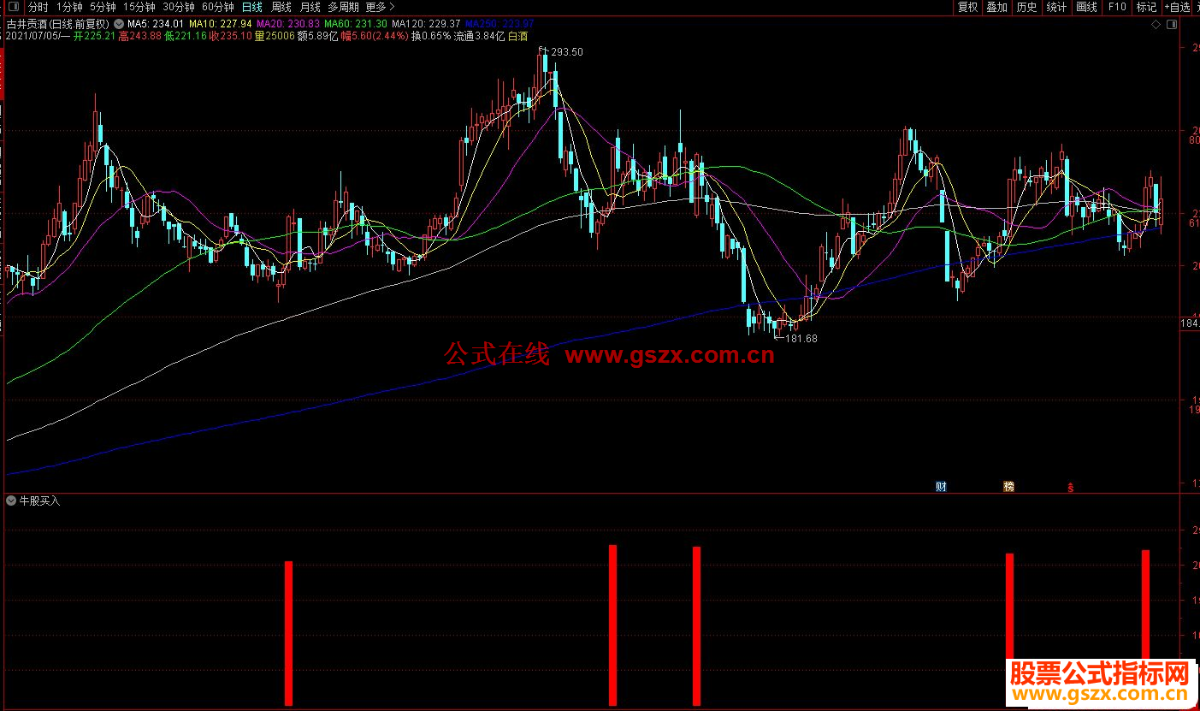Click the 古井贡酒(日线.前复权) stock title
Viewport: 1200px width, 711px height.
tap(58, 24)
